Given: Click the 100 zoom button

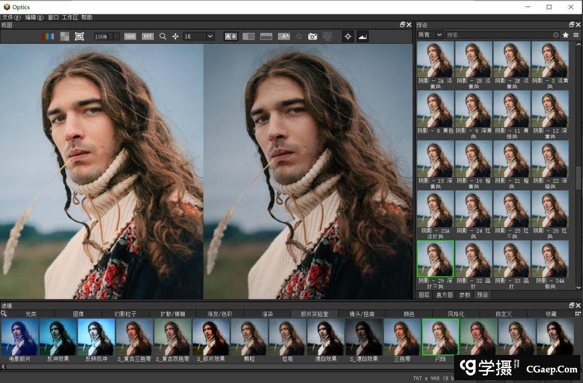Looking at the screenshot, I should 130,37.
